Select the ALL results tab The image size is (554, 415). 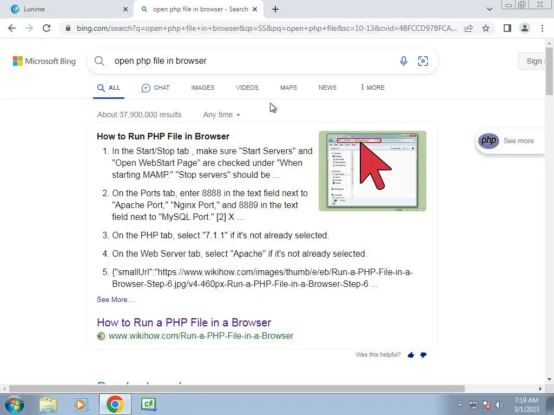(x=109, y=88)
